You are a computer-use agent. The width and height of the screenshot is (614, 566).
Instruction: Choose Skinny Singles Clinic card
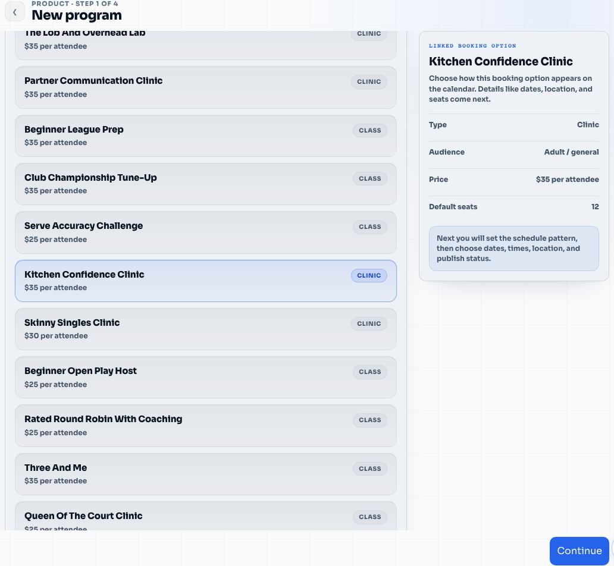click(206, 329)
